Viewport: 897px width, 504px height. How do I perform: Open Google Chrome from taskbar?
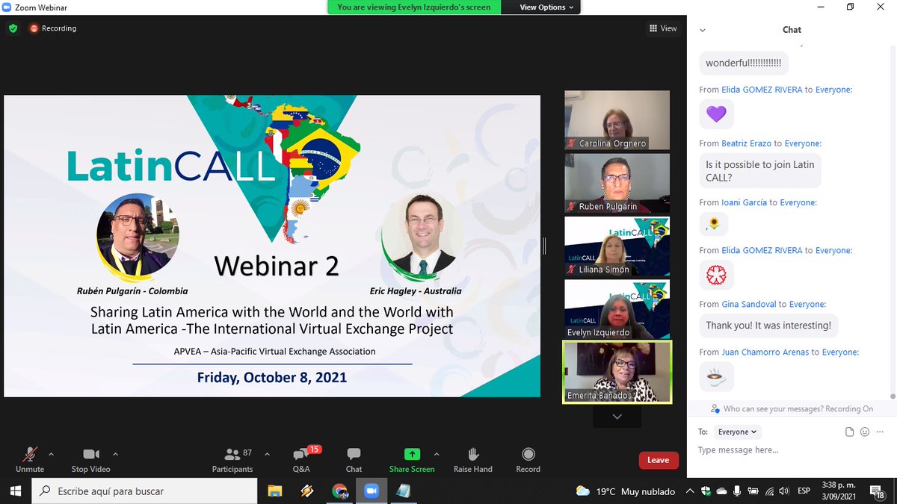[x=339, y=491]
